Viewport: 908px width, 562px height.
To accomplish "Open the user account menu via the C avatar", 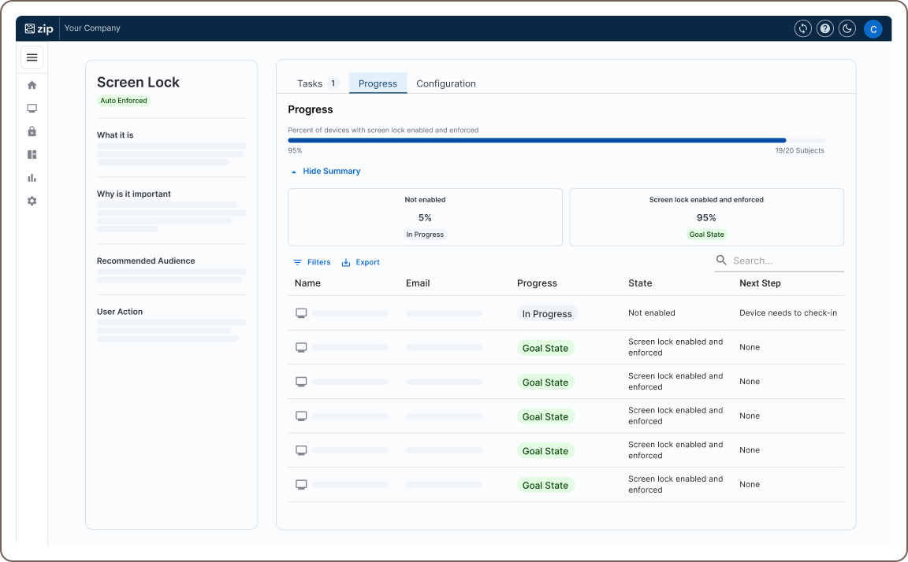I will 873,28.
